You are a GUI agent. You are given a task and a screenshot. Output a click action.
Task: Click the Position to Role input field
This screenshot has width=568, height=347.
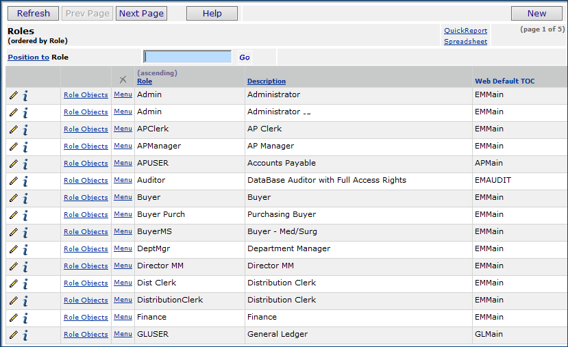pyautogui.click(x=188, y=57)
